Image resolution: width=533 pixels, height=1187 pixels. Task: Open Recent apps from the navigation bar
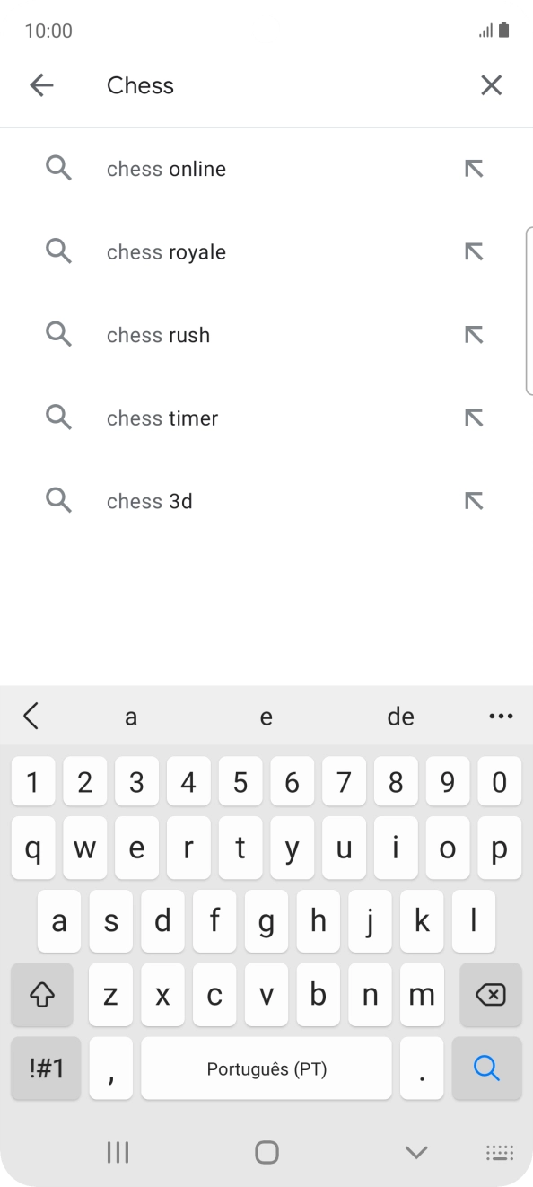(118, 1150)
